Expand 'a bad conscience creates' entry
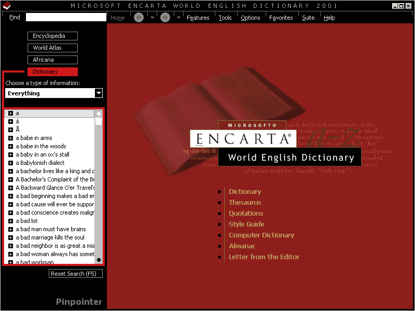 pyautogui.click(x=10, y=213)
